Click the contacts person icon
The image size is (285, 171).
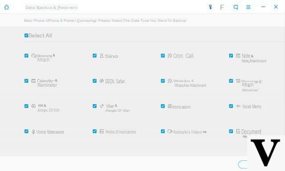coord(102,56)
